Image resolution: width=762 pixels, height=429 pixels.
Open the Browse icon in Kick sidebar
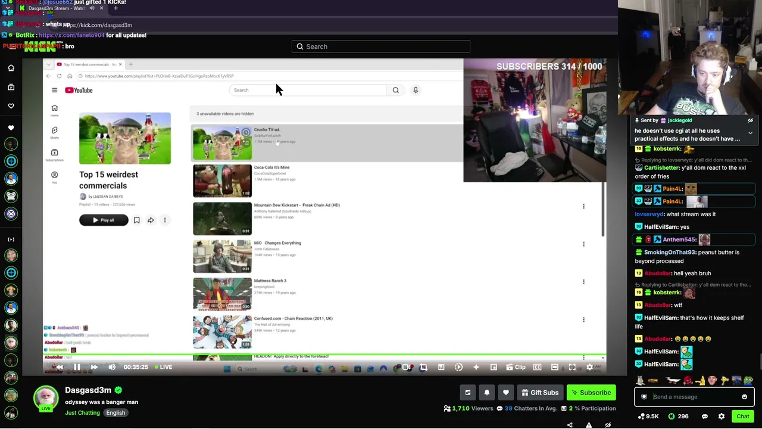pyautogui.click(x=11, y=87)
